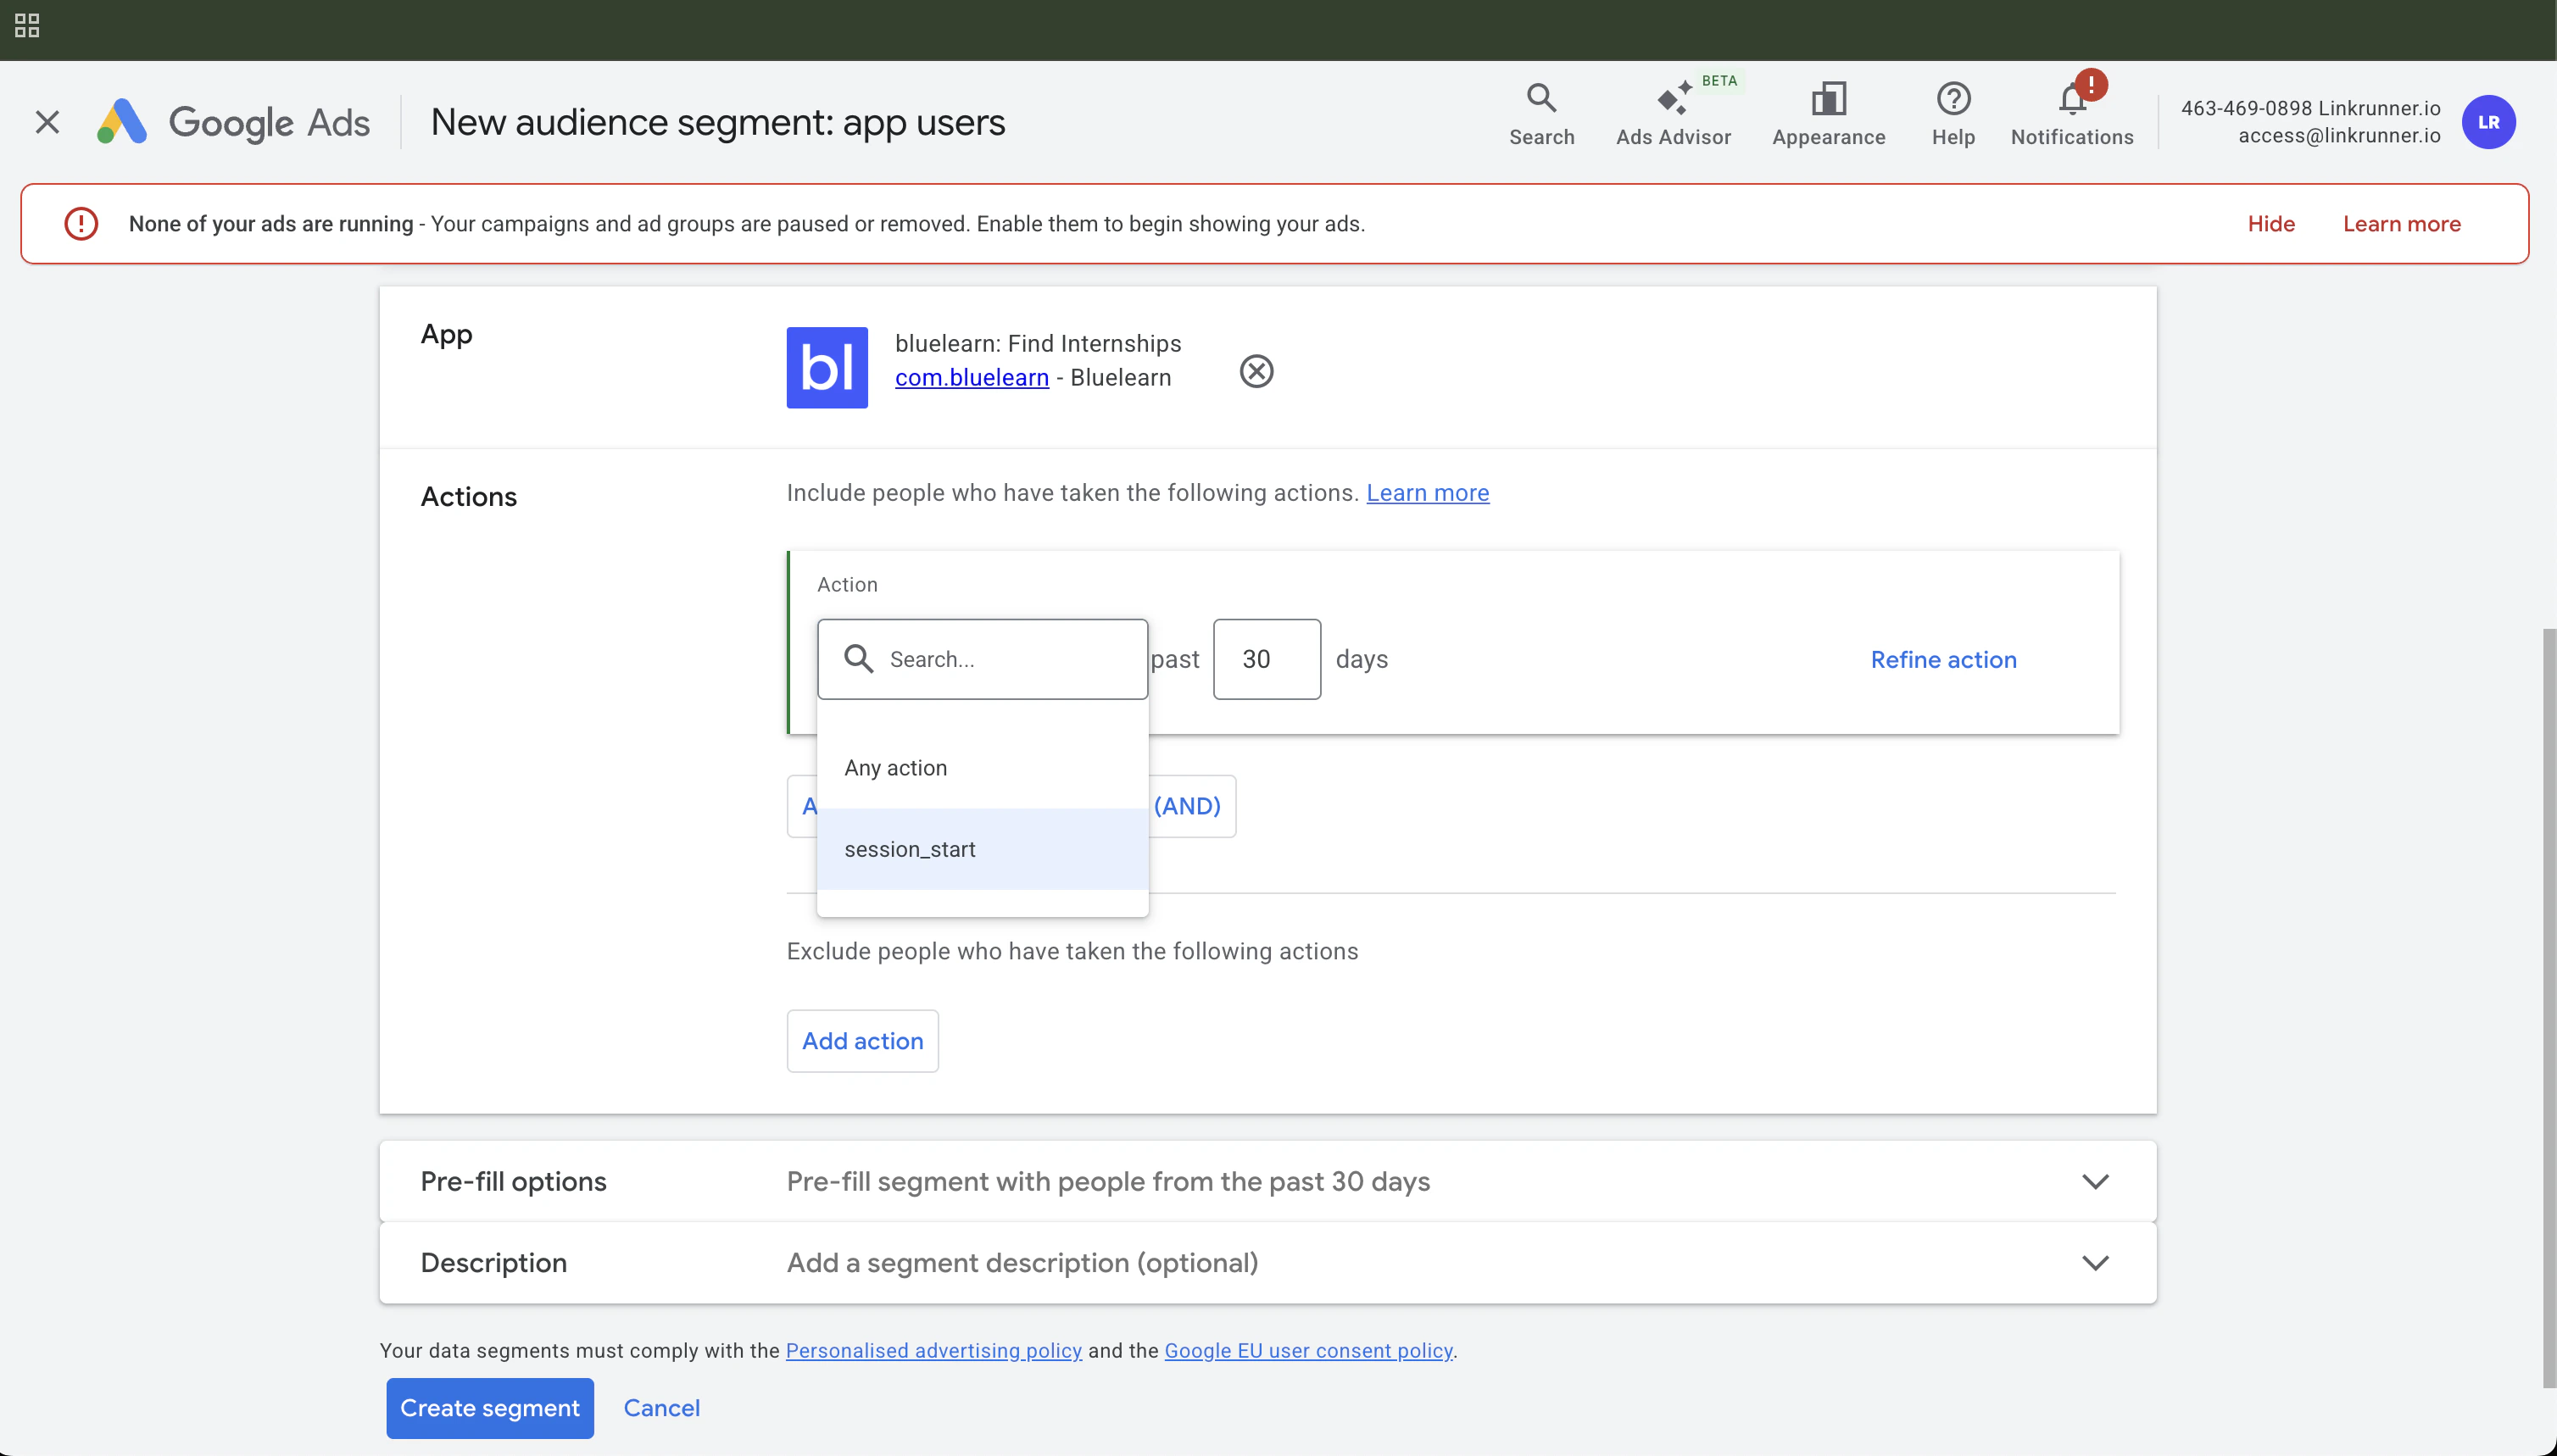The width and height of the screenshot is (2557, 1456).
Task: Expand the Pre-fill options section
Action: pyautogui.click(x=2095, y=1181)
